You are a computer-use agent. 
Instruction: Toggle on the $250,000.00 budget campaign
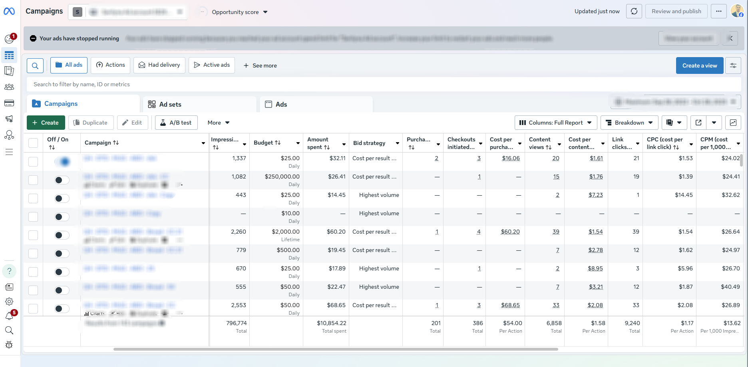[x=62, y=180]
